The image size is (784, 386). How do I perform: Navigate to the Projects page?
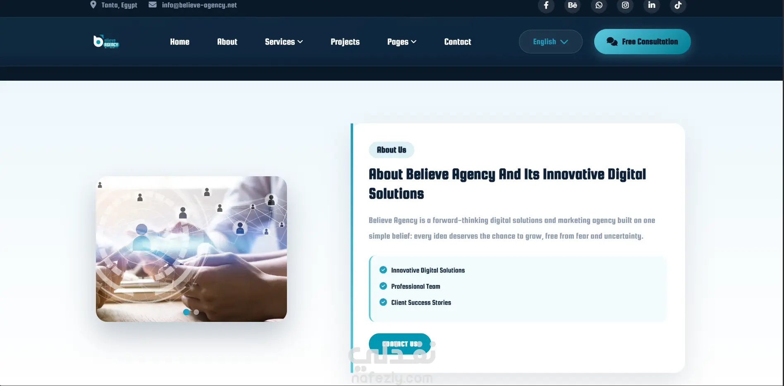345,42
